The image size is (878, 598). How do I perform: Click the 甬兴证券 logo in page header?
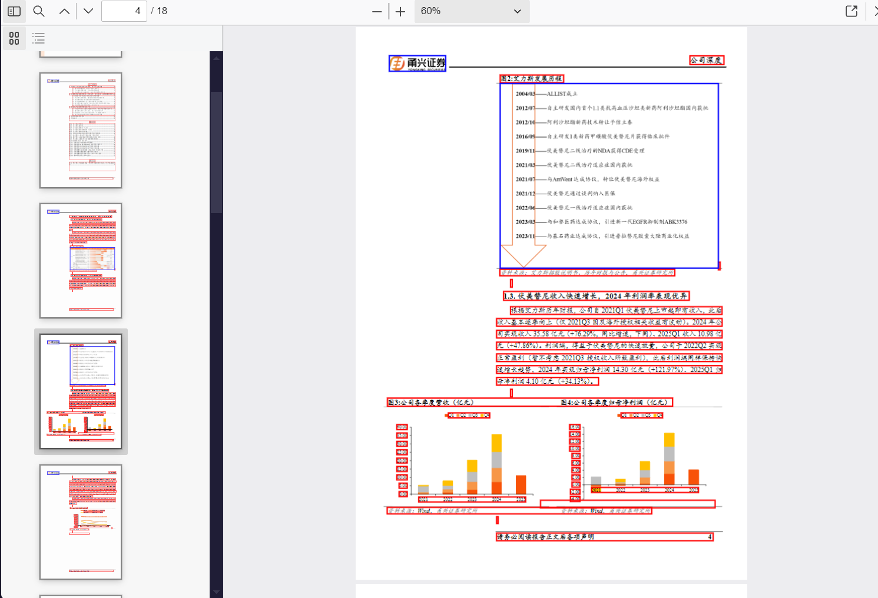click(418, 63)
